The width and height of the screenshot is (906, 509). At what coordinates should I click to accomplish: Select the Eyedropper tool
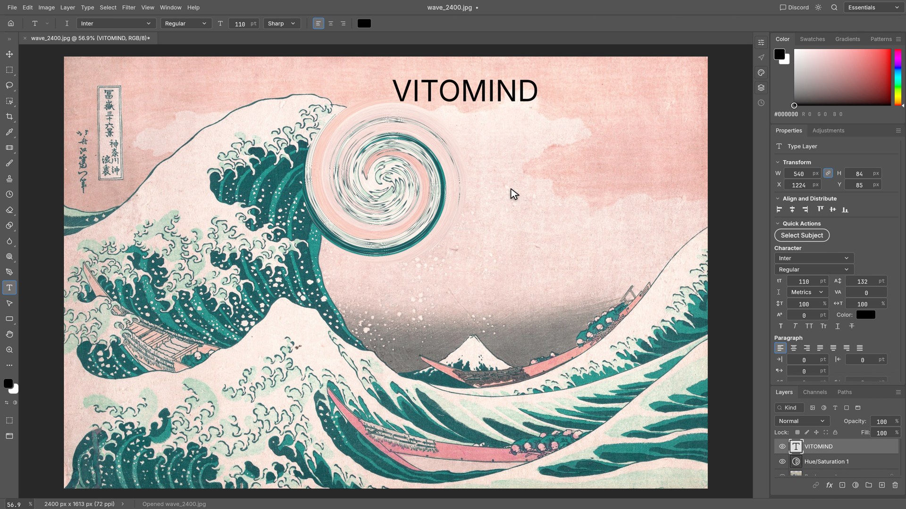tap(9, 132)
